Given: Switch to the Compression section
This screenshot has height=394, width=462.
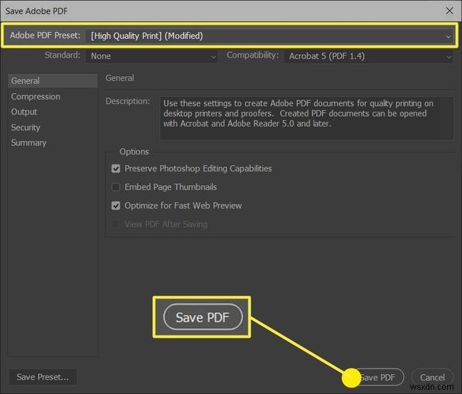Looking at the screenshot, I should [36, 97].
